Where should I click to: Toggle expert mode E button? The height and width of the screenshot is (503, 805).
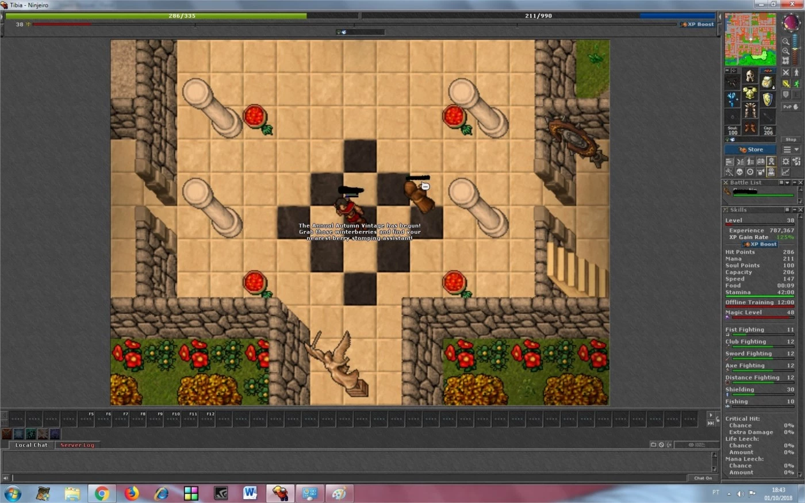click(796, 94)
